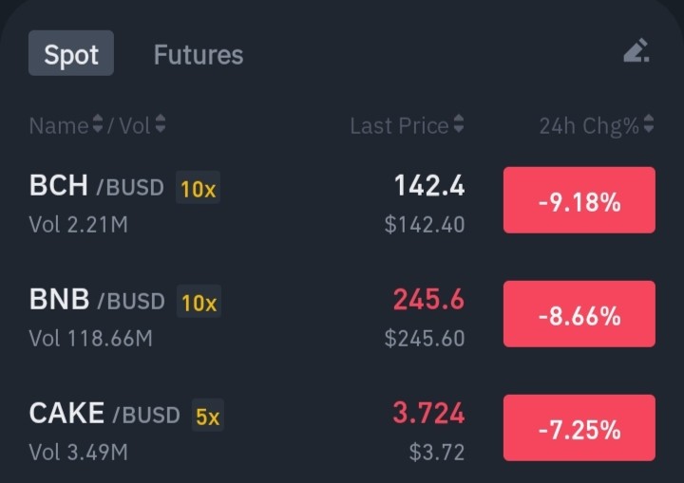Open the BNB /BUSD trading pair
Viewport: 684px width, 483px height.
click(x=97, y=300)
